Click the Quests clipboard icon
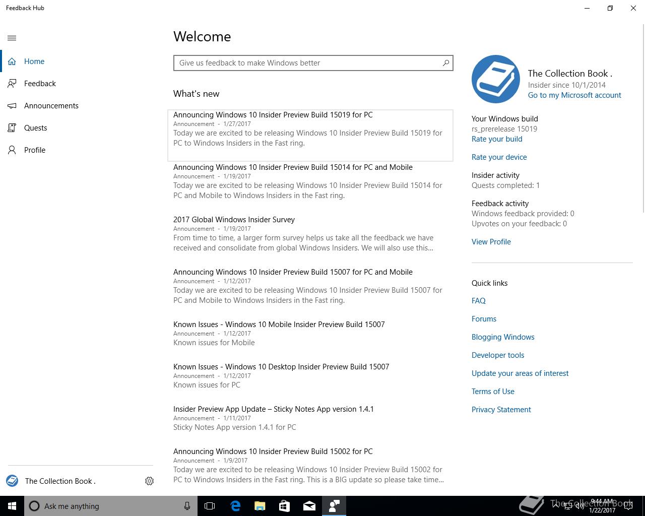Screen dimensions: 645x516 tap(12, 128)
